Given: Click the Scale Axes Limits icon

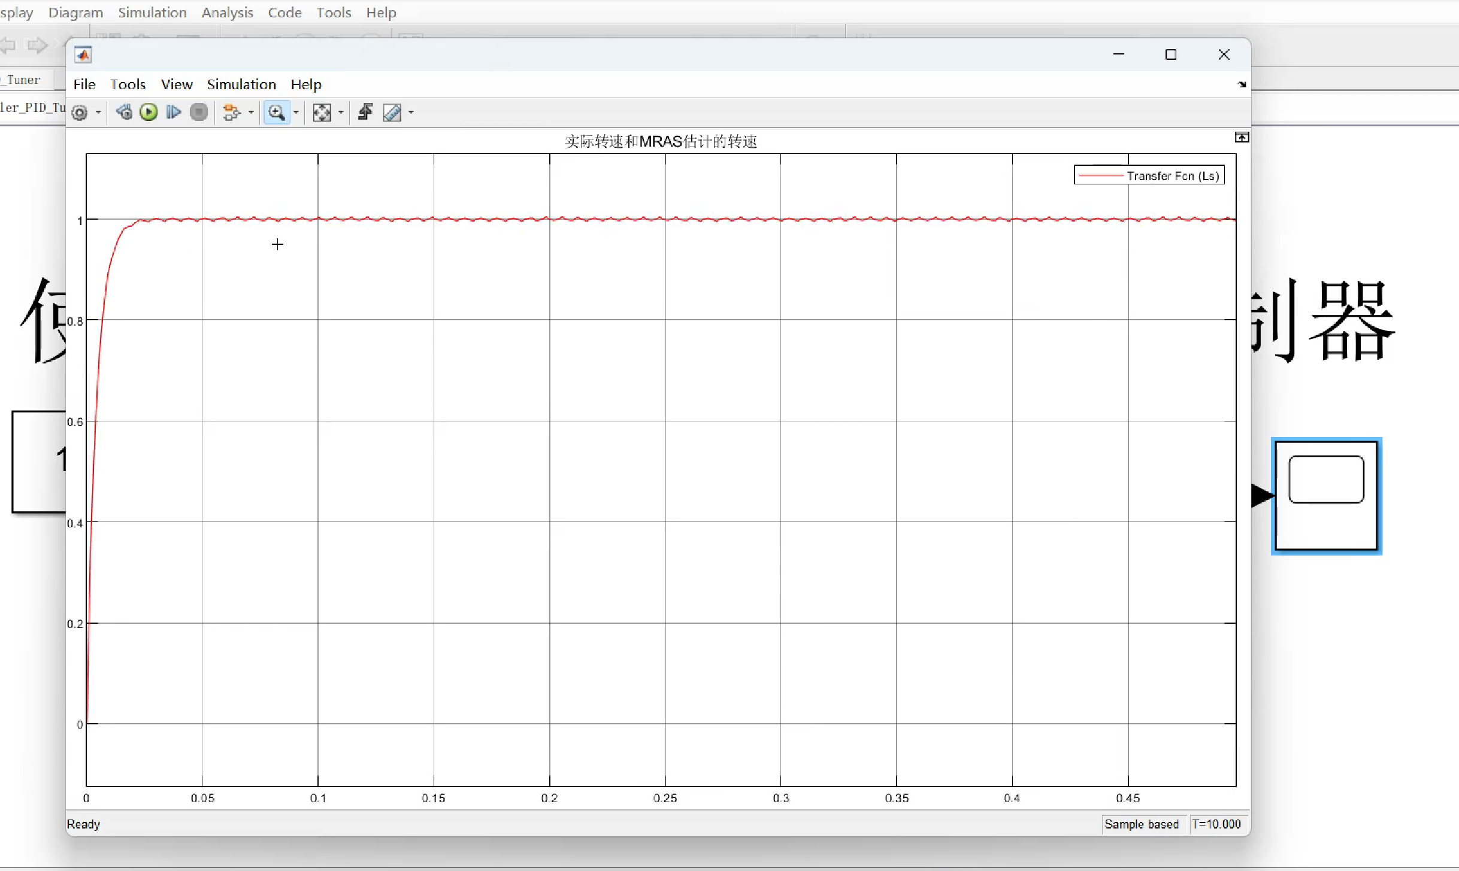Looking at the screenshot, I should click(322, 112).
